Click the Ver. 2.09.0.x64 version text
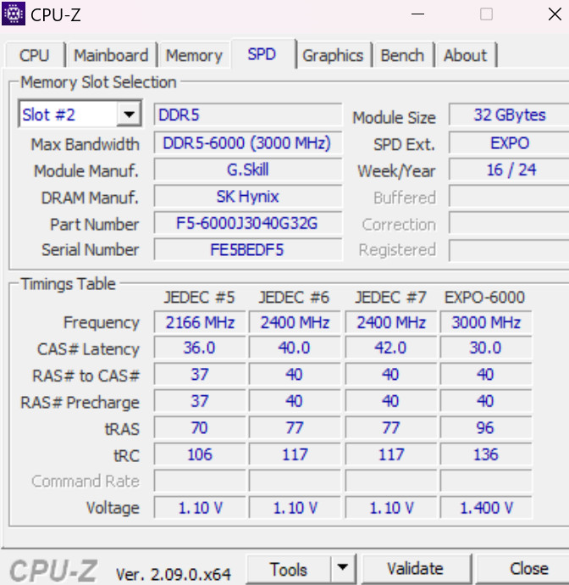Viewport: 569px width, 585px height. pos(174,574)
